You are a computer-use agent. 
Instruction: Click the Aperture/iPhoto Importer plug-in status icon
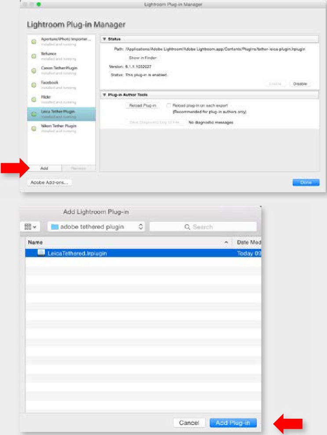(x=33, y=42)
